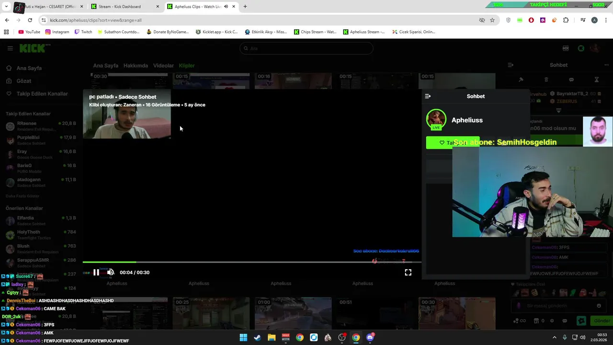The image size is (613, 345).
Task: Open chat settings gear icon
Action: click(552, 321)
